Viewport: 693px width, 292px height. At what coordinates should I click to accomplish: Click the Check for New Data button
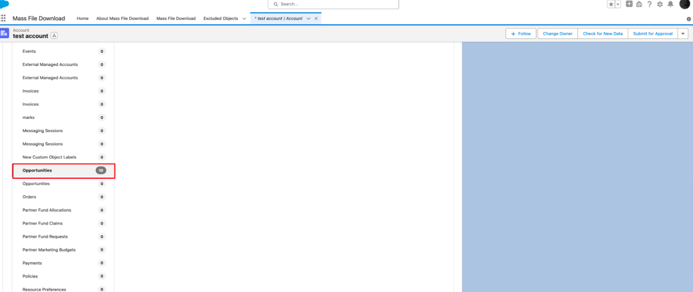[602, 34]
